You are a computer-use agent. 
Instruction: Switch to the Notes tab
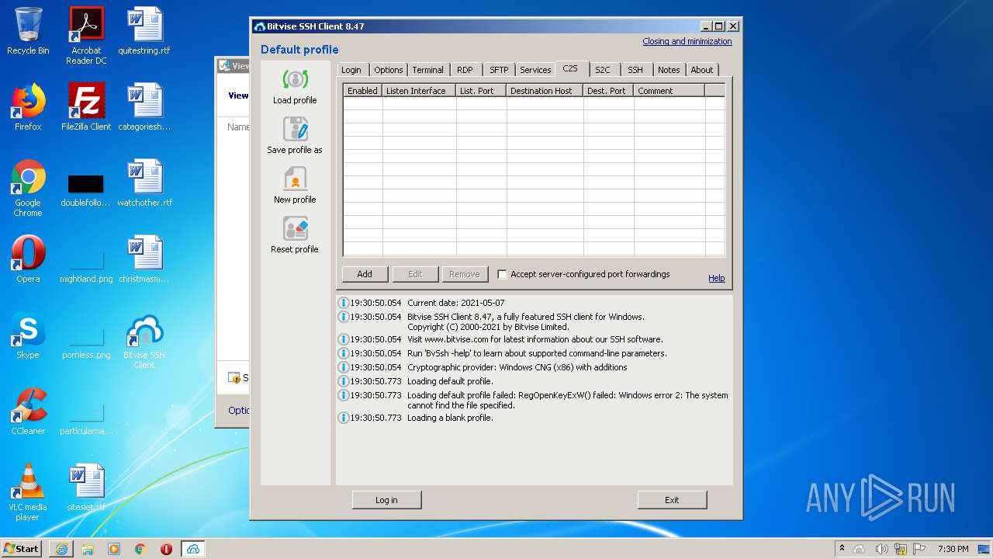669,70
